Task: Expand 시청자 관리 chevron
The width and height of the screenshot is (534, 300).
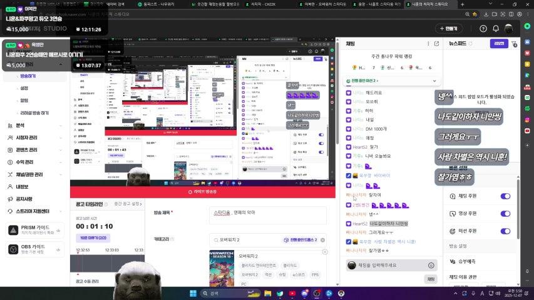Action: click(61, 138)
